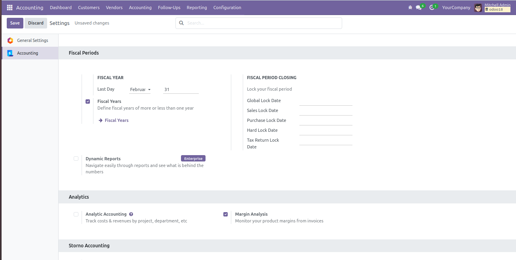Click Mitchell Admin user avatar
This screenshot has width=516, height=260.
click(478, 8)
